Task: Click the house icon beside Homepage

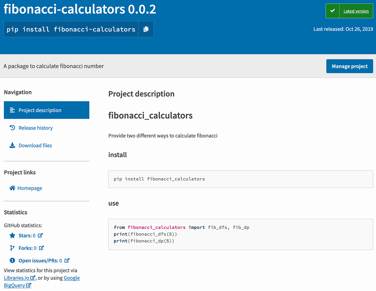Action: [12, 188]
